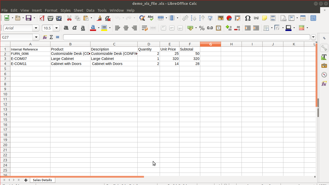
Task: Insert a chart
Action: click(x=229, y=18)
